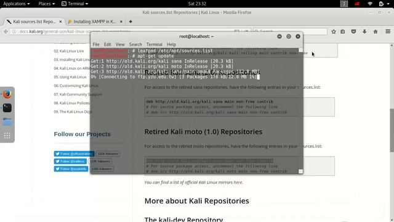Screen dimensions: 394x222
Task: Open 04. Kali Linux on ARM link
Action: (72, 68)
